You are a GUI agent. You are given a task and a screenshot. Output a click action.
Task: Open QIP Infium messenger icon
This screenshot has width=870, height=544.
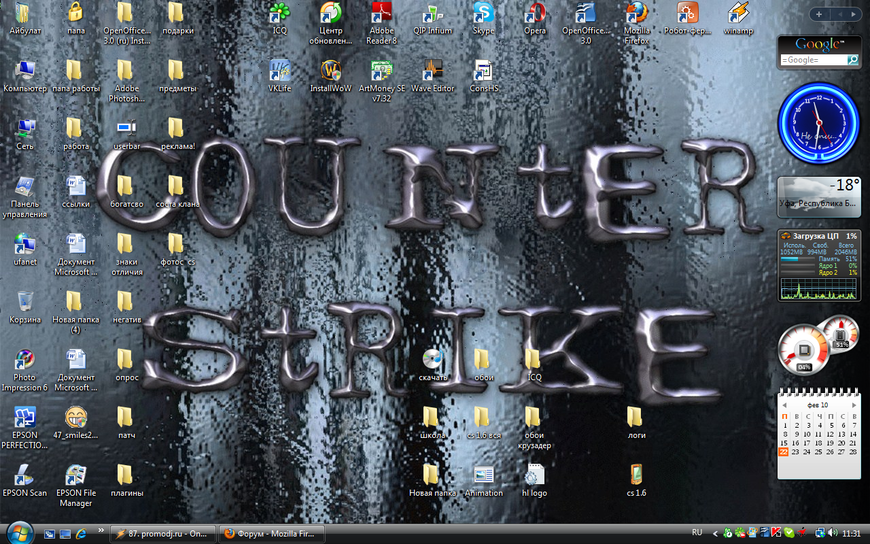tap(432, 12)
